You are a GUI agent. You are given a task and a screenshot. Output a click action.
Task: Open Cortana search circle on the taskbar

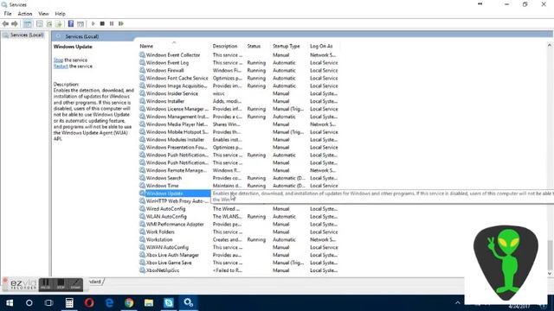[x=29, y=302]
